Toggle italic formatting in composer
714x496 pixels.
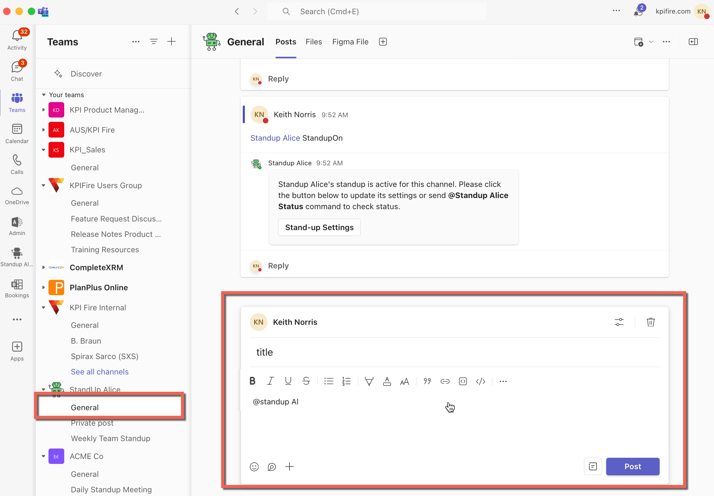(270, 381)
